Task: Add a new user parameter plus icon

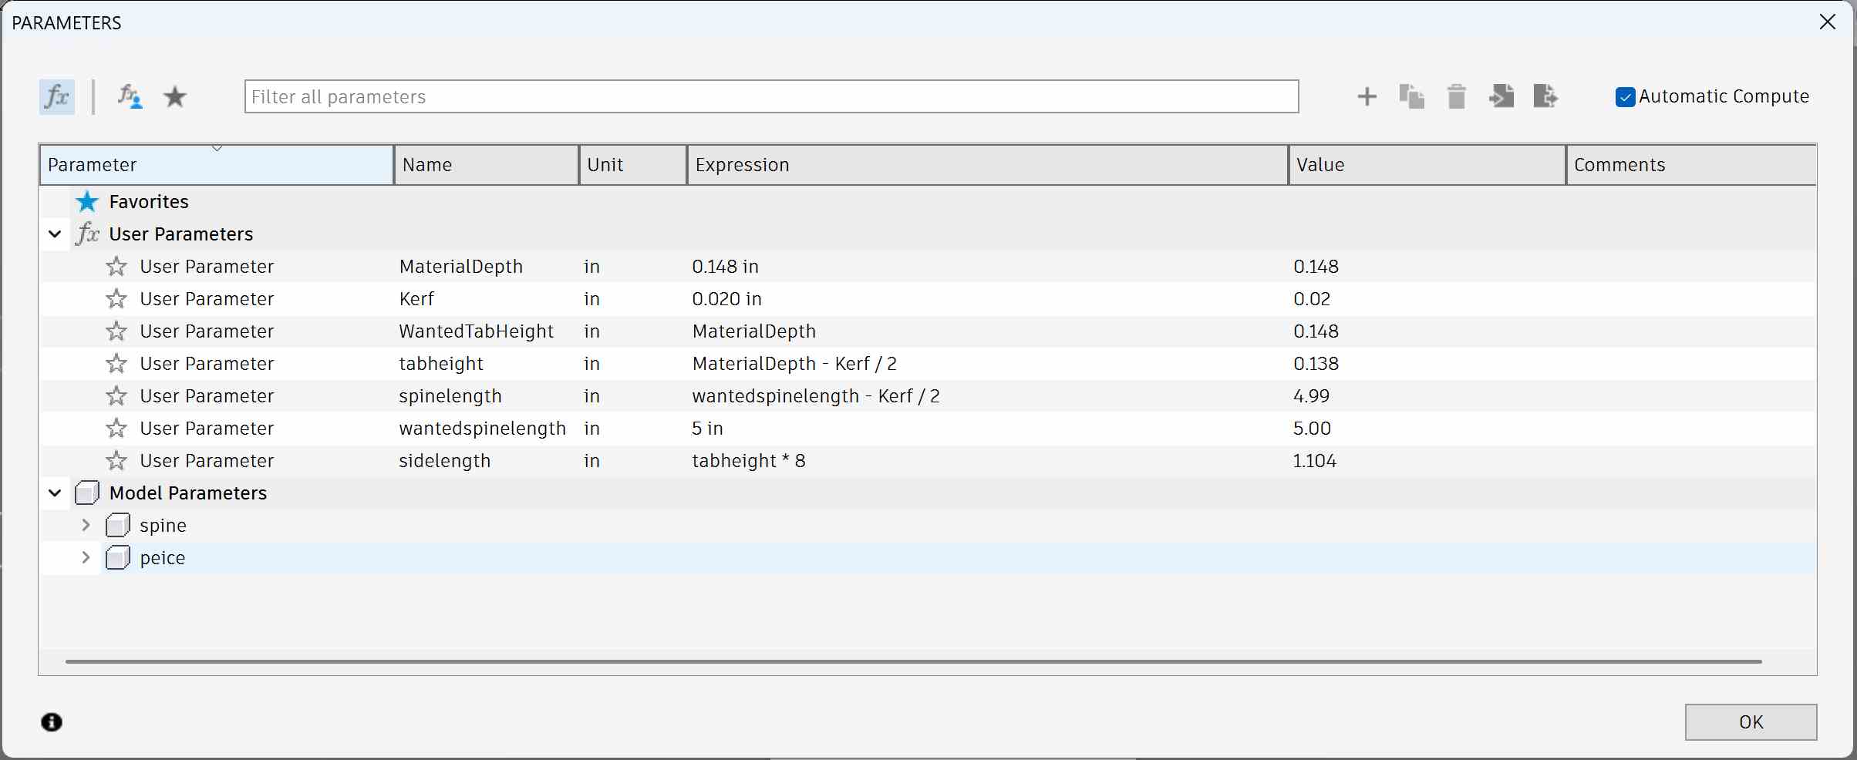Action: click(x=1367, y=97)
